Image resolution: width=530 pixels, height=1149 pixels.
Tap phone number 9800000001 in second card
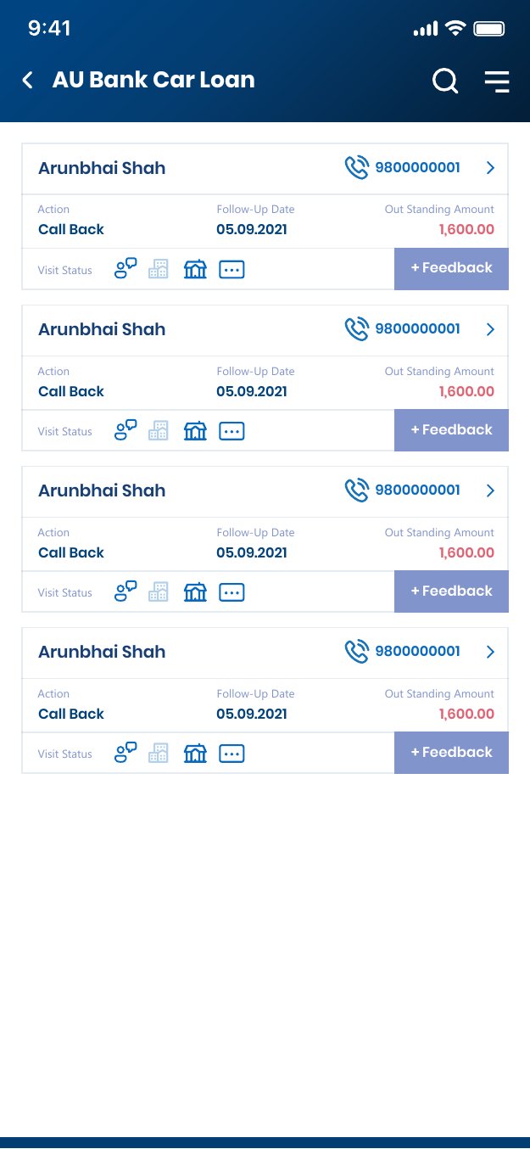point(418,328)
